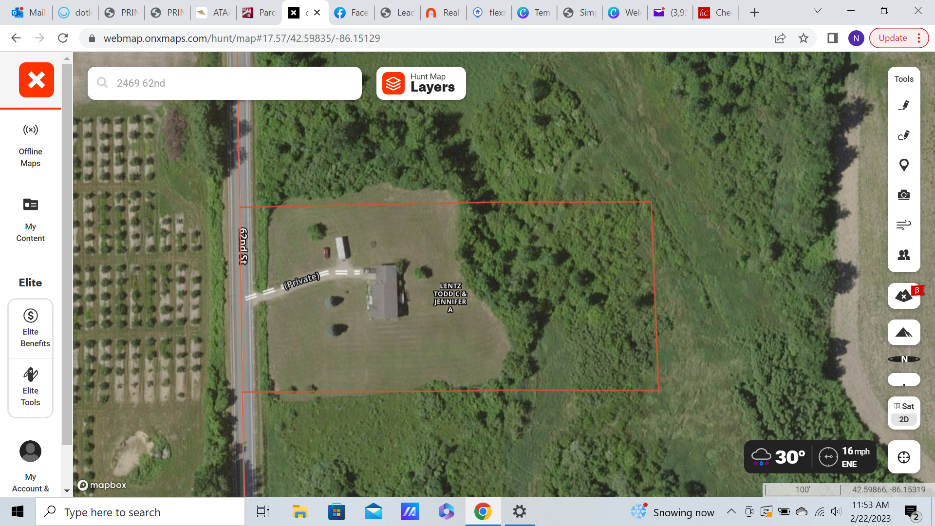Open Hunt Map Layers selector
This screenshot has width=935, height=526.
(x=421, y=83)
